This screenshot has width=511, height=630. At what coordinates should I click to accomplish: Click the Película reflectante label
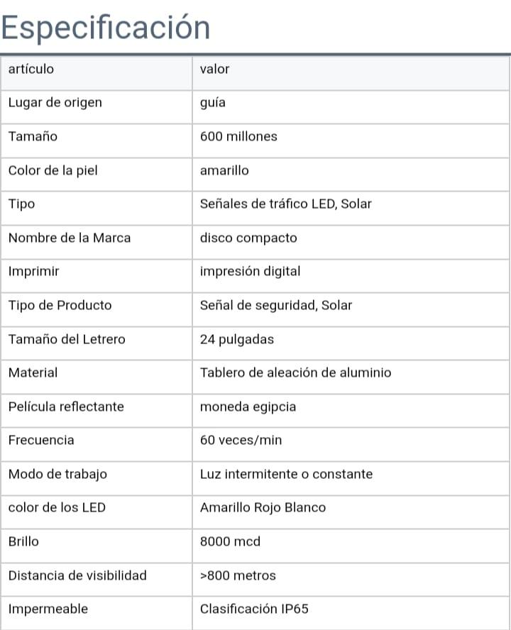[66, 407]
